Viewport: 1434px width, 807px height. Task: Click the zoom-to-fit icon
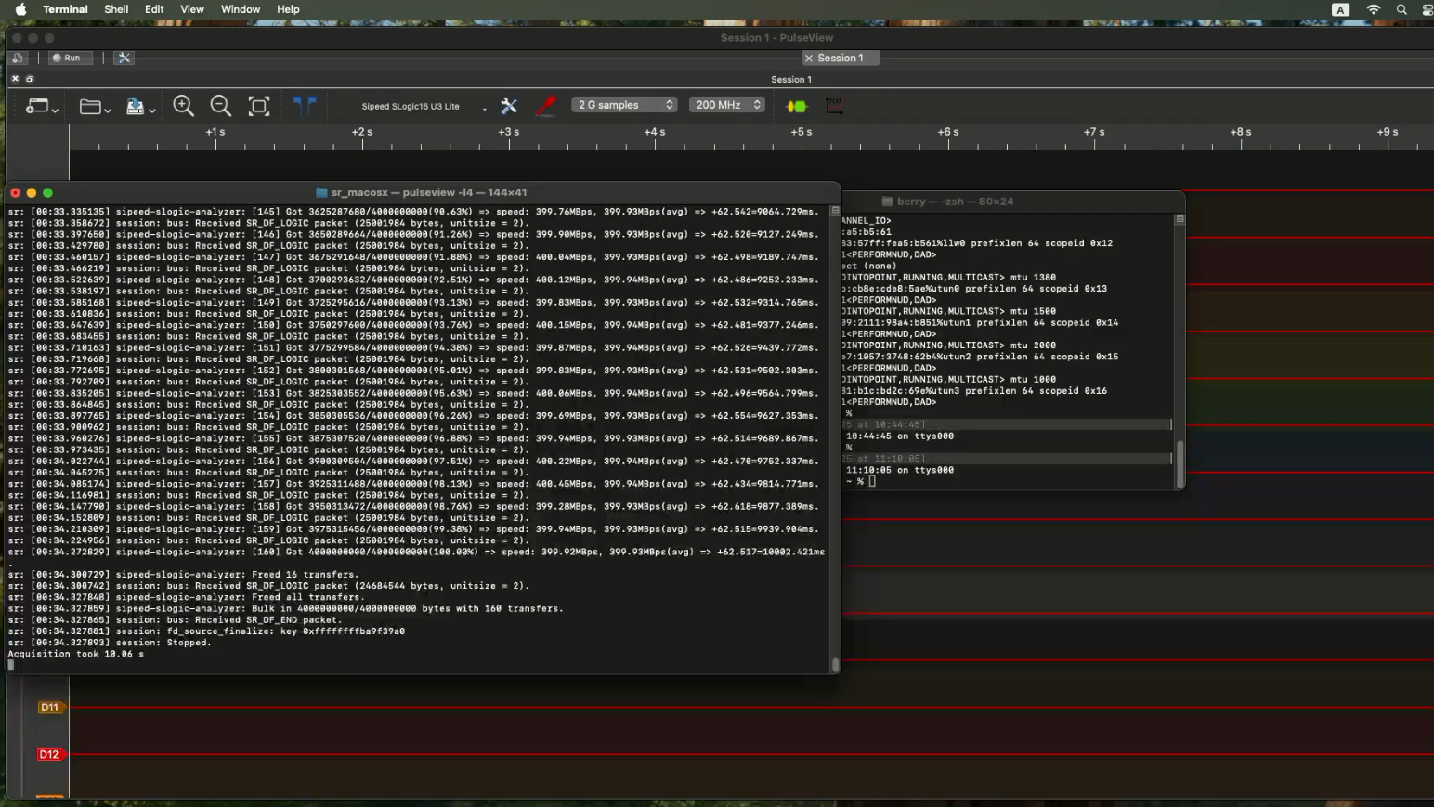coord(259,106)
